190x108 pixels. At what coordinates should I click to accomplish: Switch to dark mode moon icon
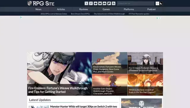point(161,3)
